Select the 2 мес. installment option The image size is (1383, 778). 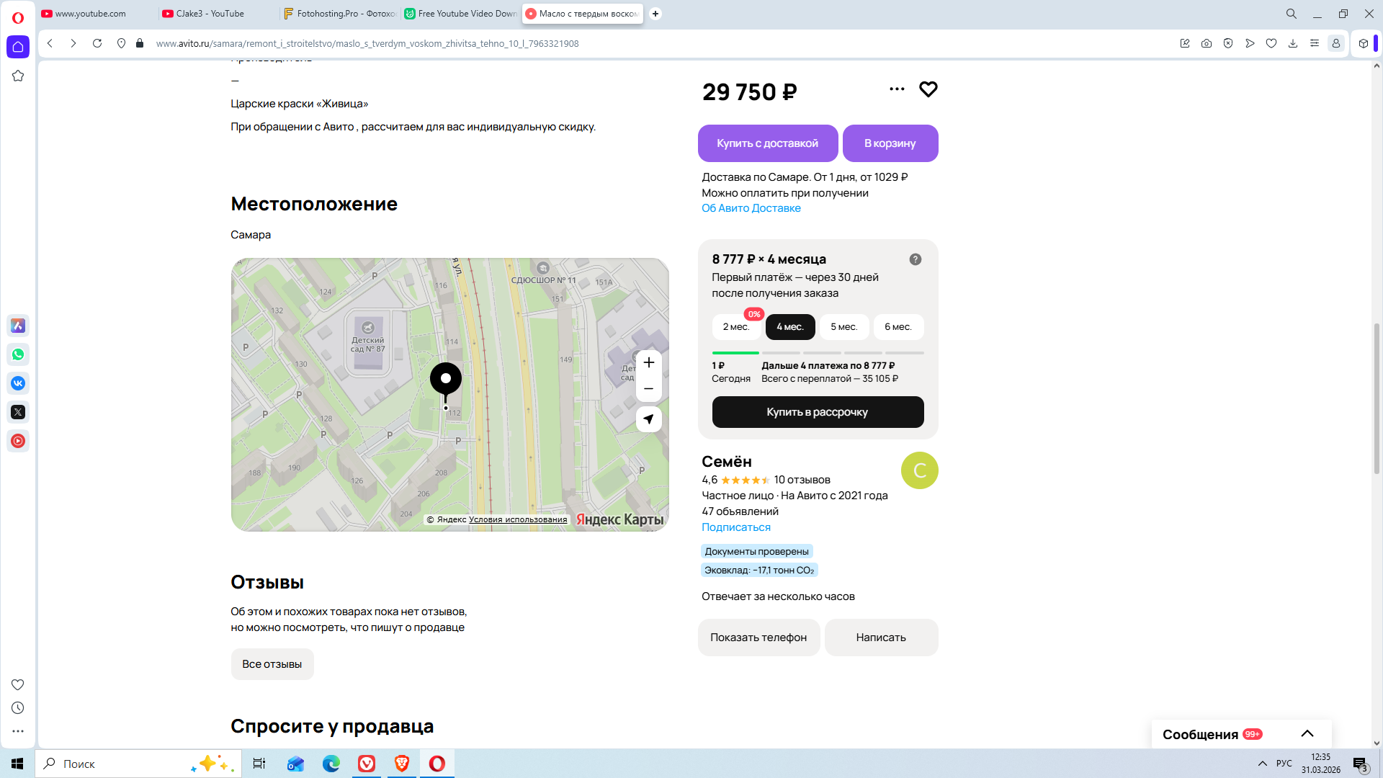pyautogui.click(x=736, y=327)
